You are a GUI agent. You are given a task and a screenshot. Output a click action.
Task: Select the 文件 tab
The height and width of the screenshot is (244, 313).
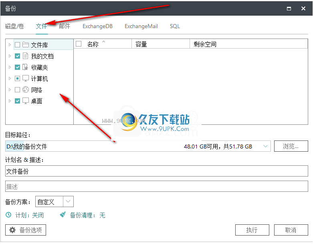[41, 26]
